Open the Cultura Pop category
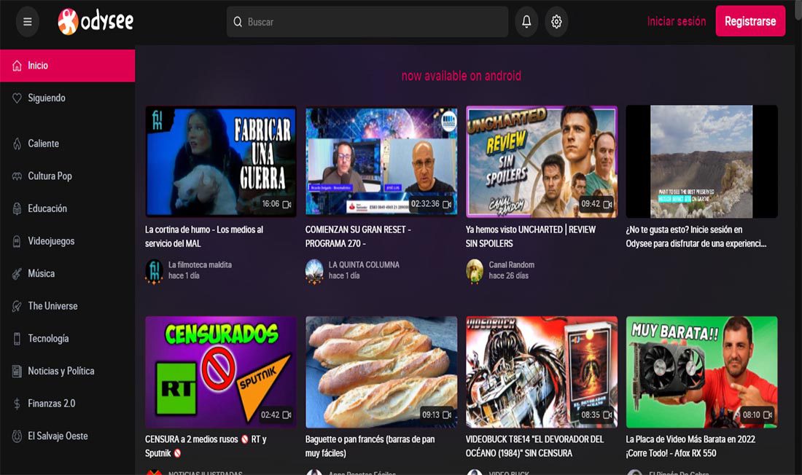This screenshot has height=475, width=802. tap(68, 176)
